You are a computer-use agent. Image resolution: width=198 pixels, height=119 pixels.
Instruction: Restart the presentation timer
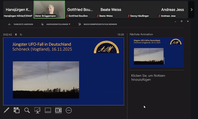coord(21,35)
